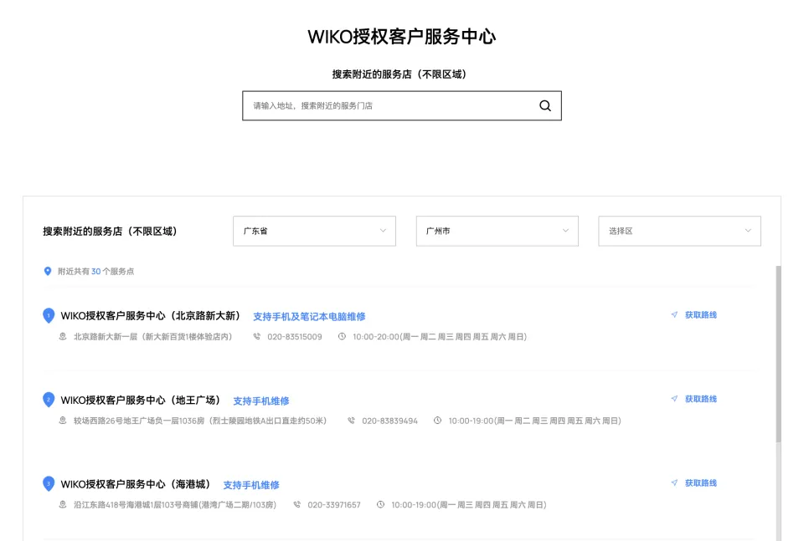Open WIKO授权客户服务中心（北京路新大新） store title
The height and width of the screenshot is (541, 804).
coord(150,316)
